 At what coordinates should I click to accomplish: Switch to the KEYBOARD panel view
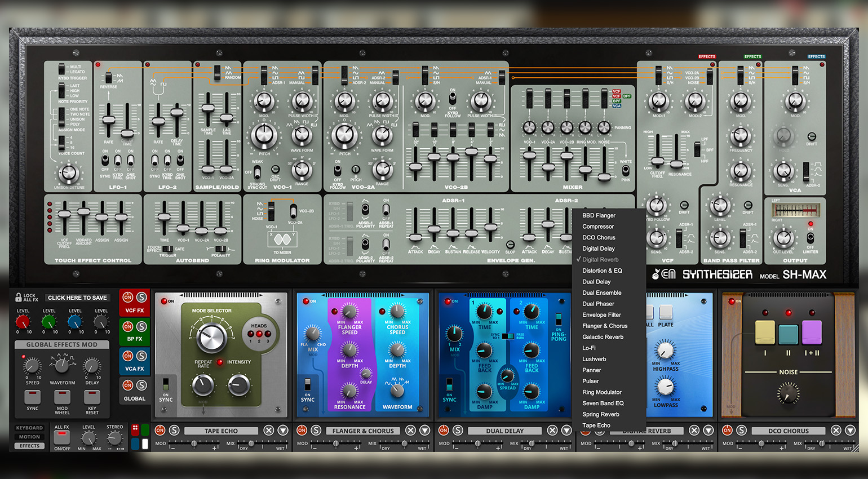tap(29, 428)
